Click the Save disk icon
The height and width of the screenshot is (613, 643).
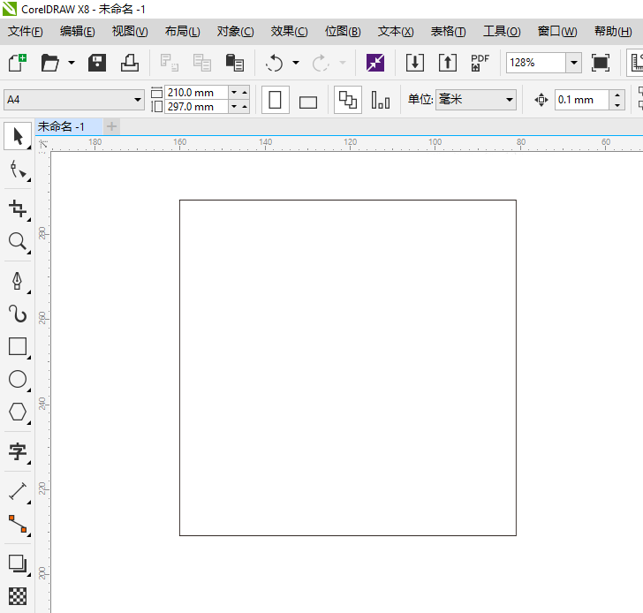pos(97,63)
